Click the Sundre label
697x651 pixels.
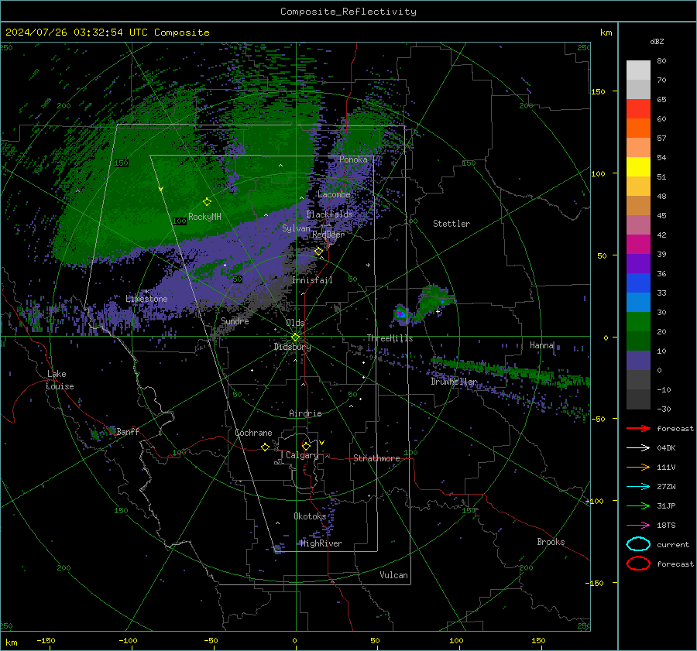pyautogui.click(x=235, y=320)
